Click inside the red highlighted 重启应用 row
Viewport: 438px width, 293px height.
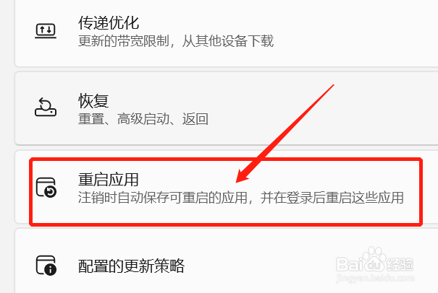click(226, 191)
